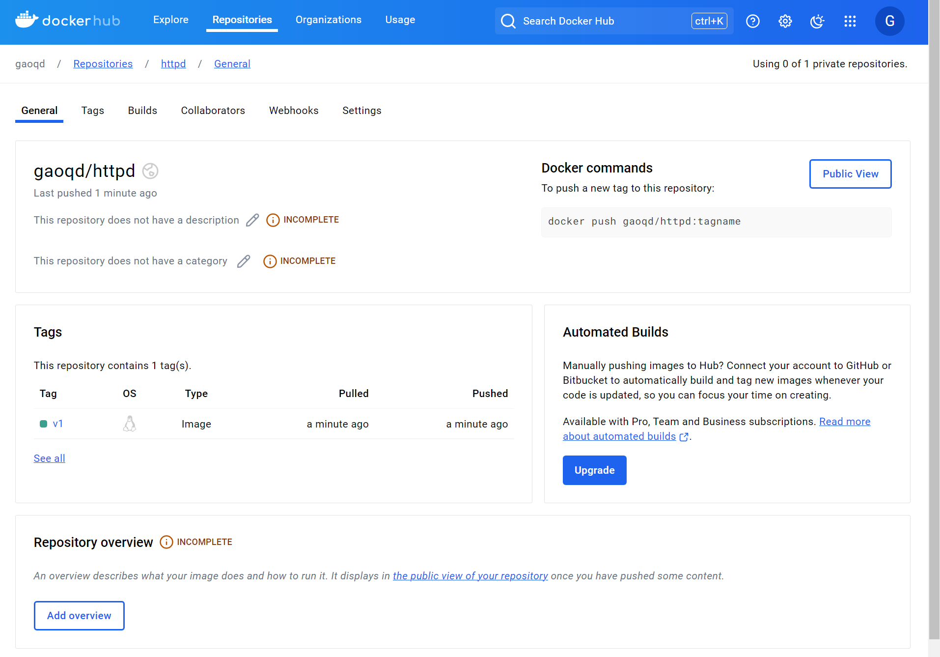This screenshot has height=657, width=940.
Task: Click the Tag column header
Action: pyautogui.click(x=48, y=394)
